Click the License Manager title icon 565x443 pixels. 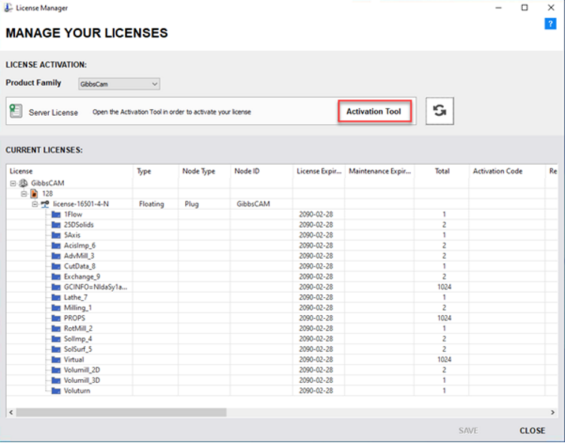point(8,8)
